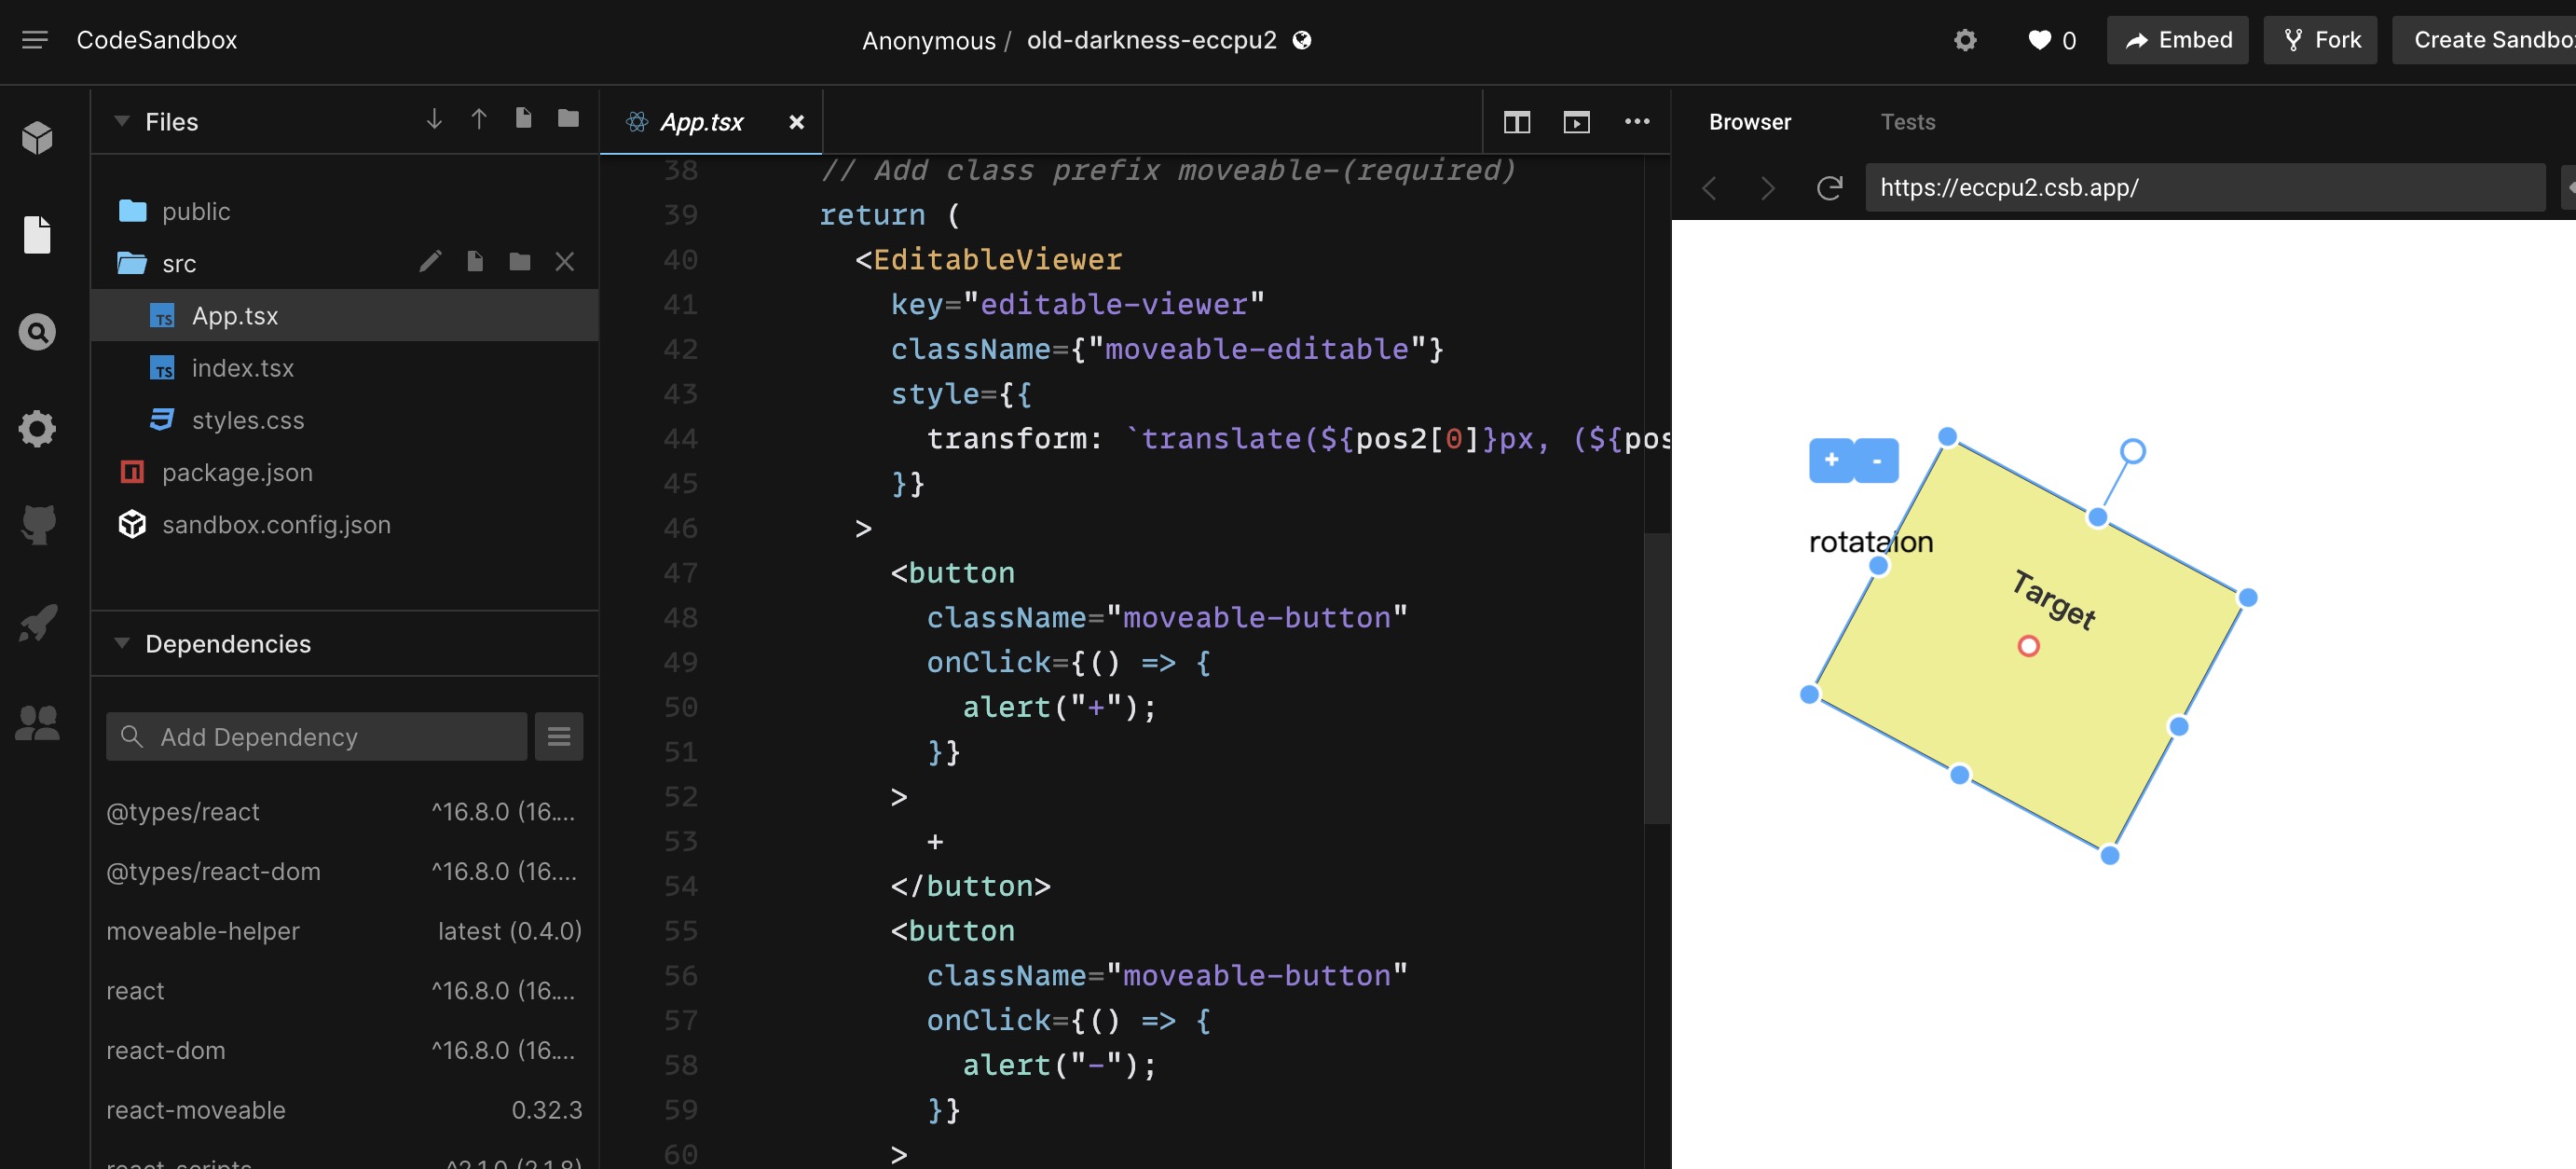Open the editor more-options menu
Viewport: 2576px width, 1169px height.
click(x=1637, y=121)
